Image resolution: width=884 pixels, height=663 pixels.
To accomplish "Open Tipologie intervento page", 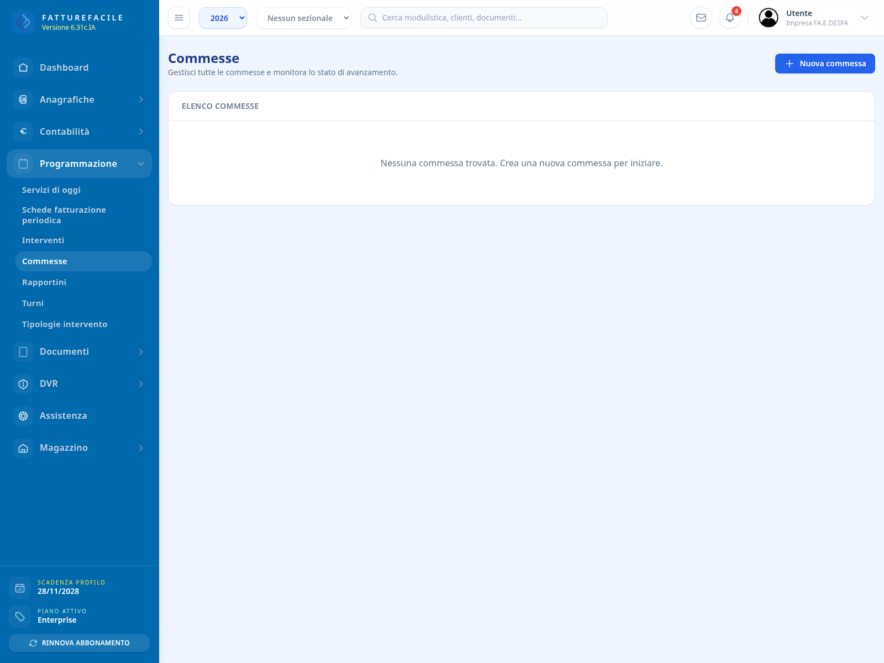I will coord(65,324).
